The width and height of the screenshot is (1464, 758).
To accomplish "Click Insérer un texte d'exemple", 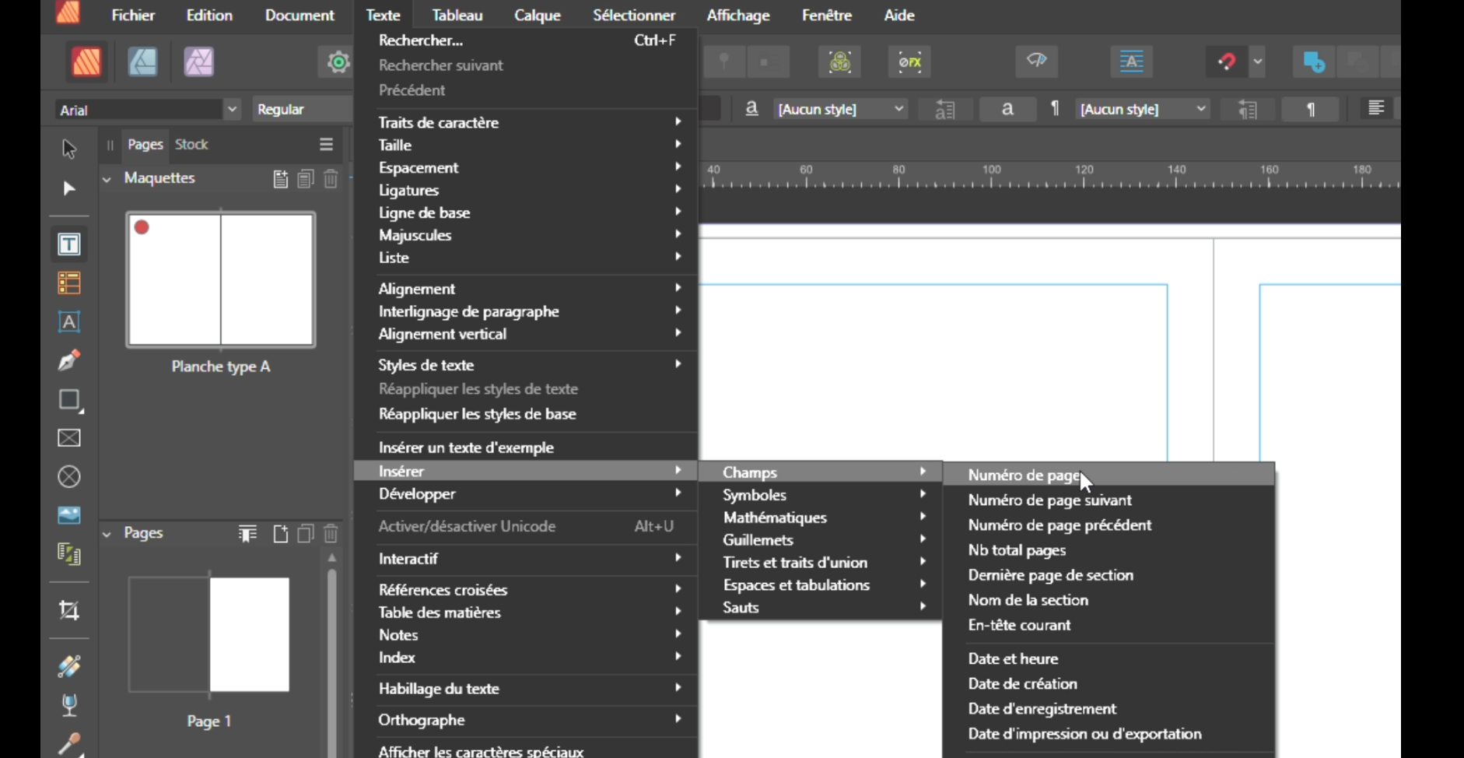I will click(x=466, y=447).
